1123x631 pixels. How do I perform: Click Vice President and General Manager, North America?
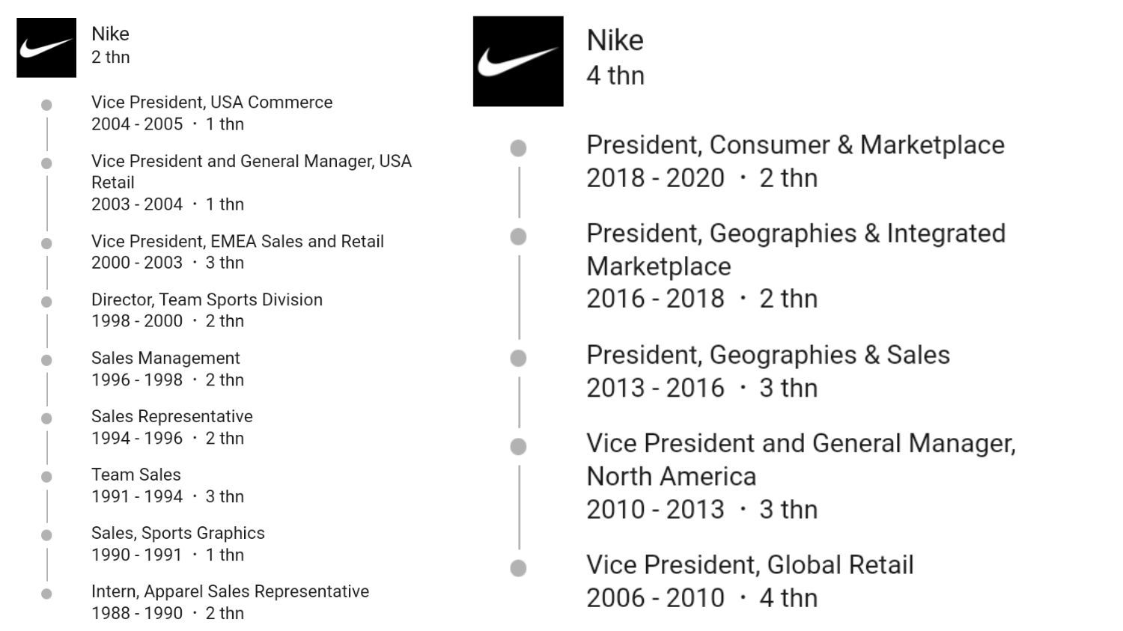coord(801,460)
